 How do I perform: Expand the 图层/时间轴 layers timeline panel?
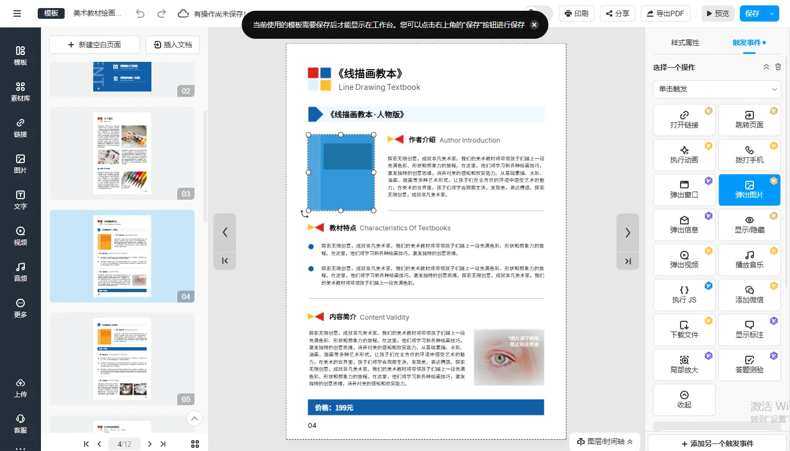coord(605,441)
